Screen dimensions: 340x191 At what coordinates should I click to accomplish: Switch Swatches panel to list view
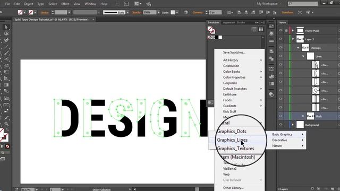pos(254,29)
